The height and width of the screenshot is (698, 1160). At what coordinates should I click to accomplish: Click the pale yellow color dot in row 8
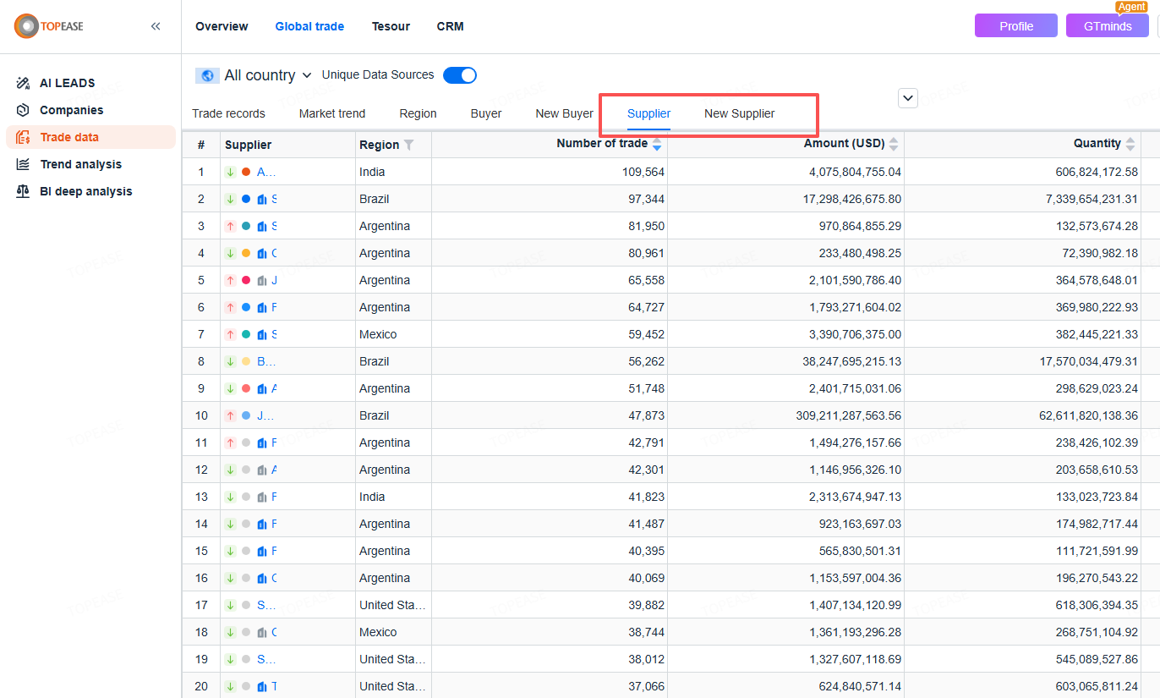[x=246, y=361]
